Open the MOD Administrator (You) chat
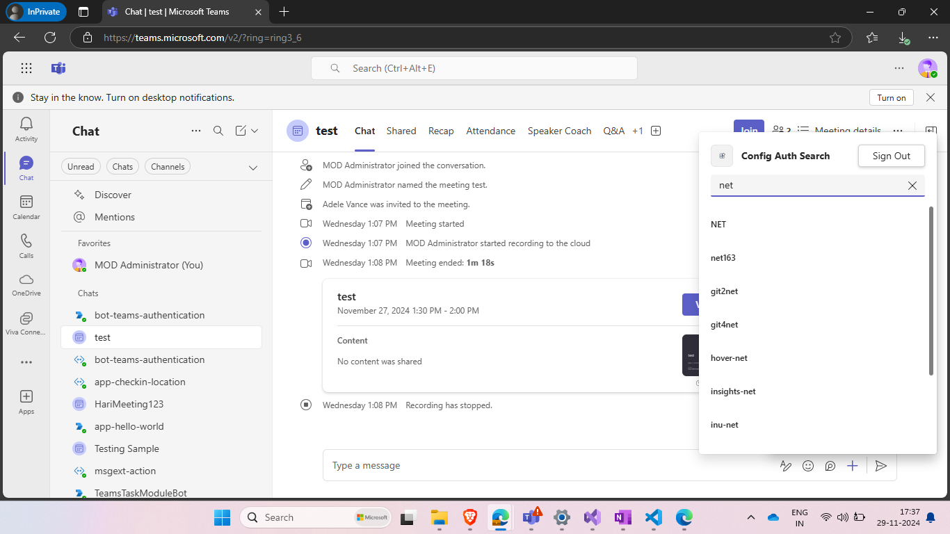Viewport: 950px width, 534px height. (161, 265)
